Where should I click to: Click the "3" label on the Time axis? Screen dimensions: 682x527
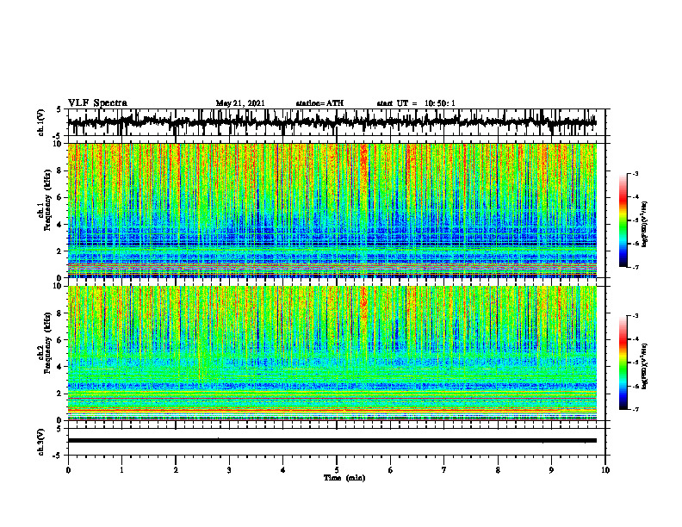point(229,470)
